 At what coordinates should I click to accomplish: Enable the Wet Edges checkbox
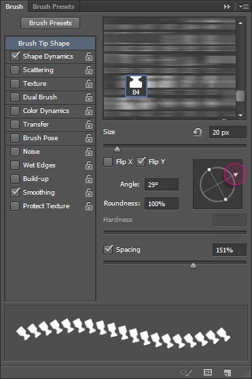tap(15, 165)
